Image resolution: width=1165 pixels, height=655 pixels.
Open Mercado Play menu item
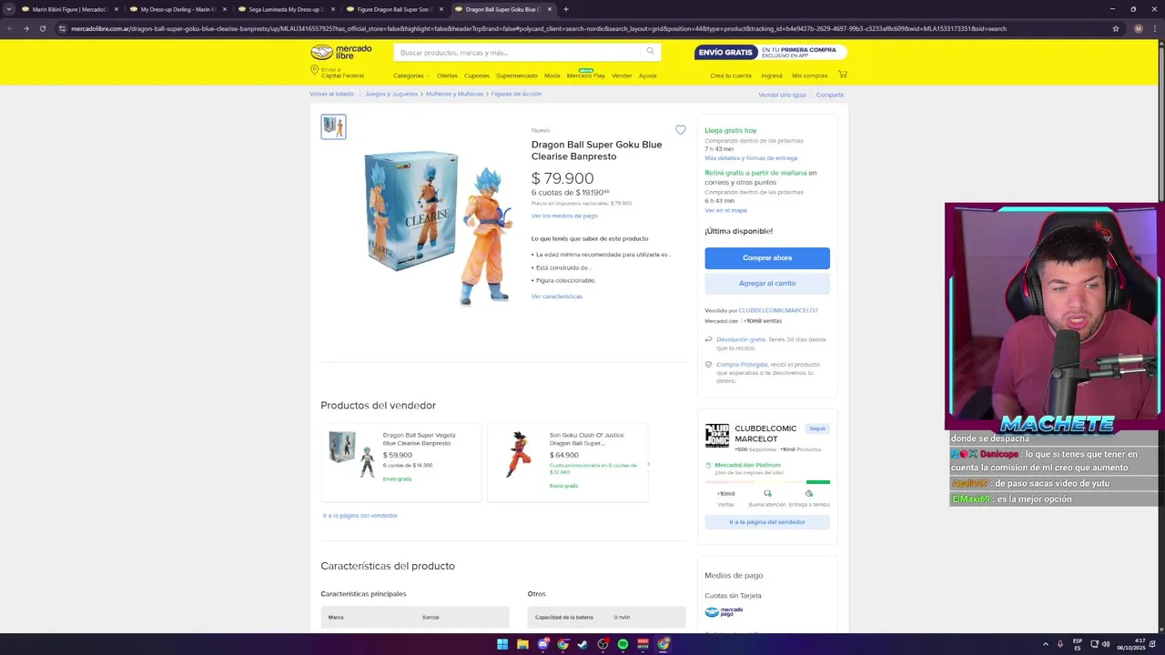click(x=585, y=76)
